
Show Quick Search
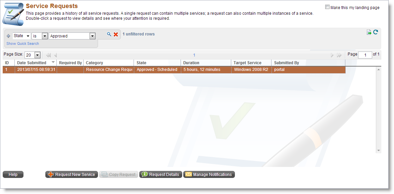click(x=22, y=43)
